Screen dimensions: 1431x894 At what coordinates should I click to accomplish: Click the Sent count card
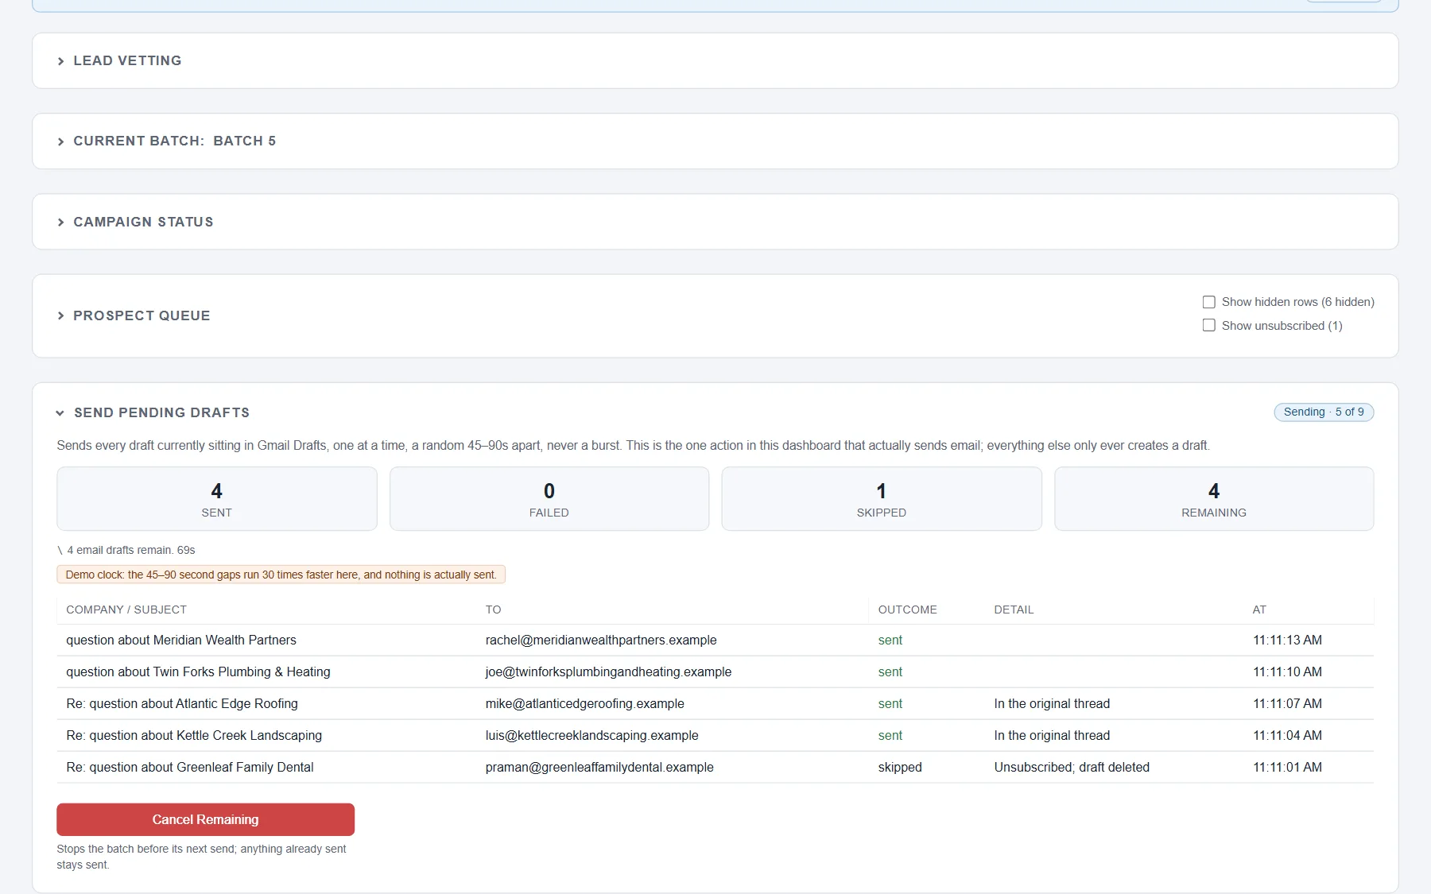click(216, 499)
